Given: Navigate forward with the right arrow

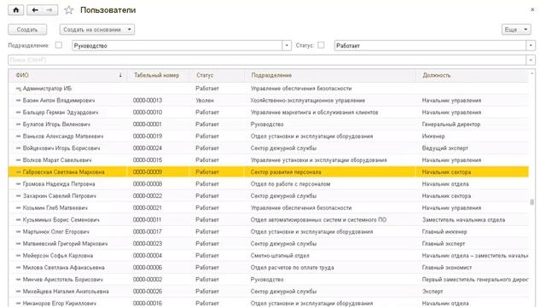Looking at the screenshot, I should tap(49, 10).
